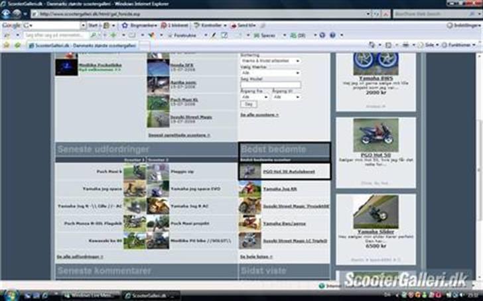The width and height of the screenshot is (483, 301).
Task: Click the Favorites star icon
Action: (7, 45)
